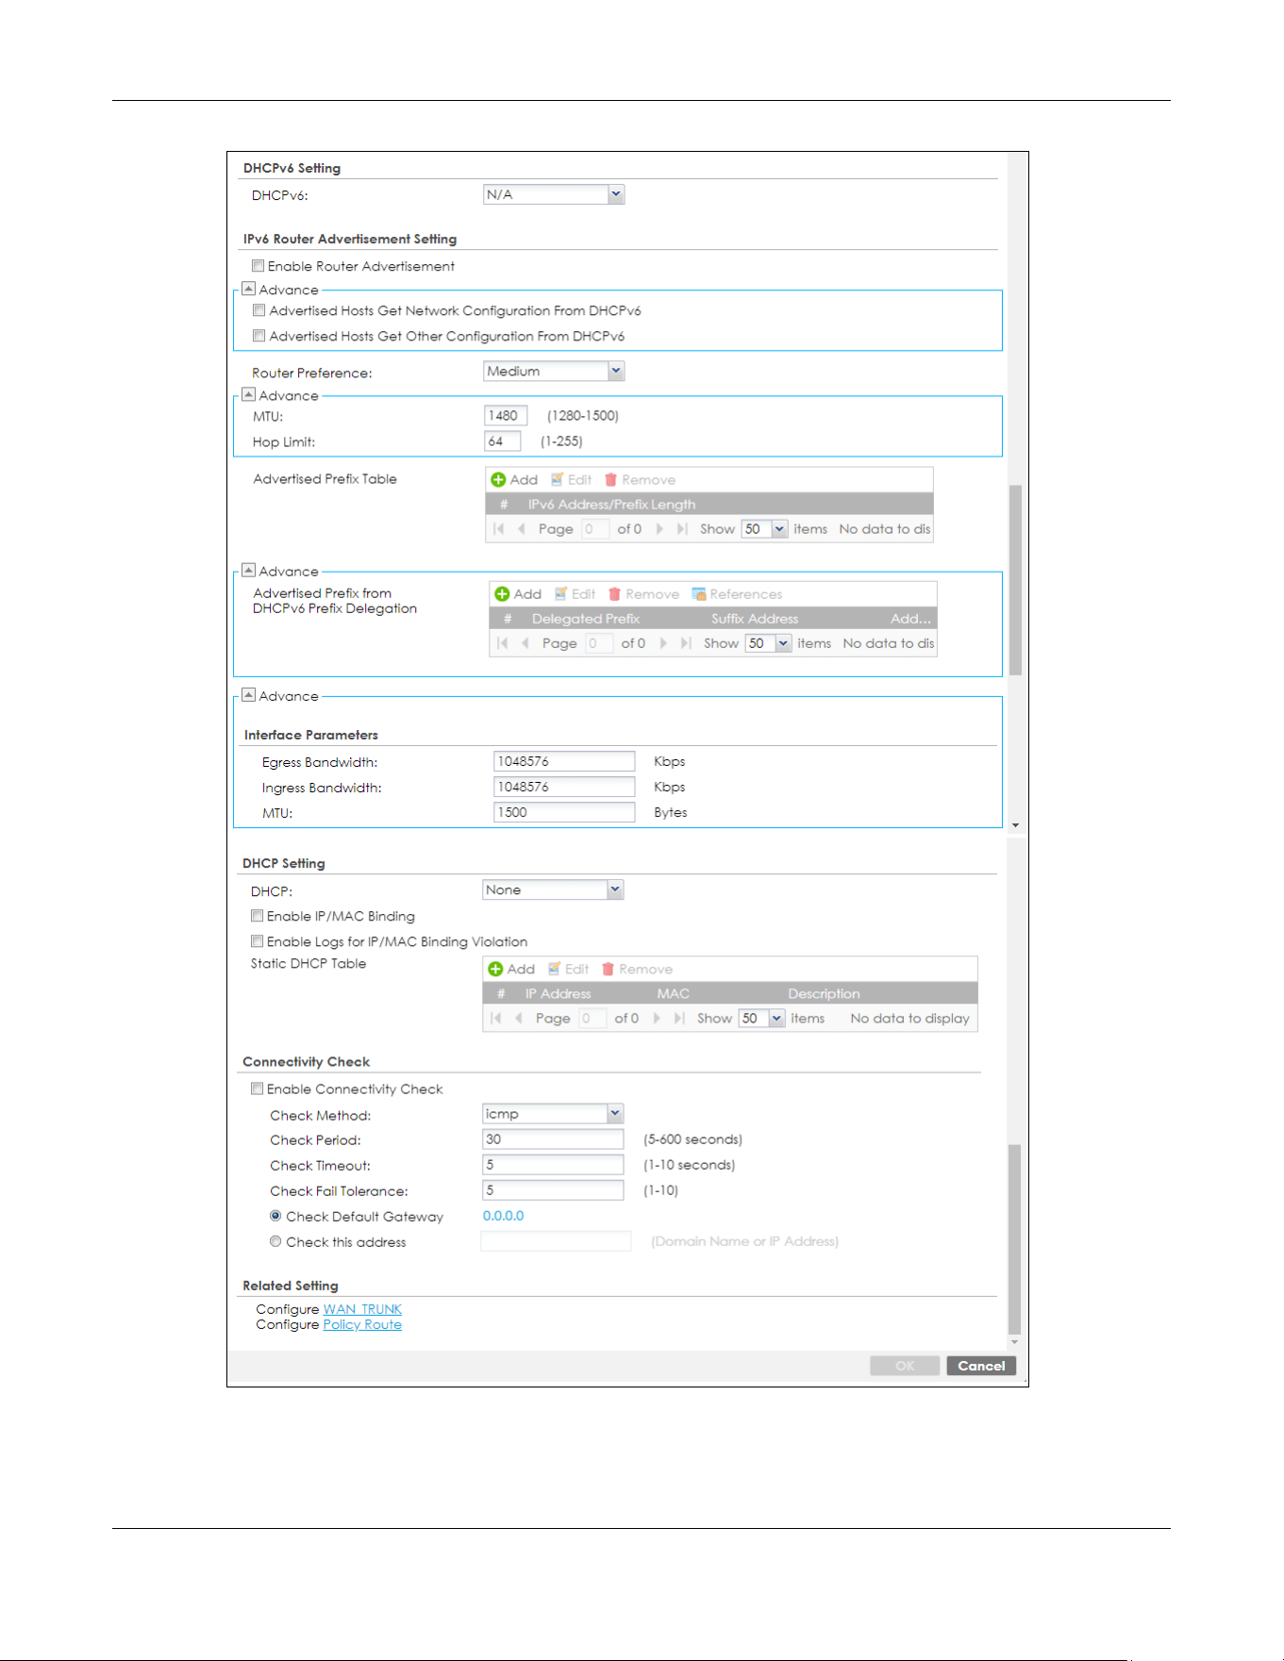Collapse Advance section above Advertised Hosts options

[x=249, y=289]
